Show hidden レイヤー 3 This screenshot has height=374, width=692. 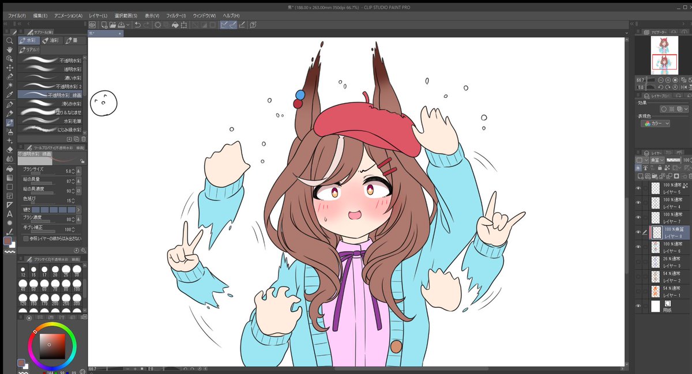tap(638, 262)
